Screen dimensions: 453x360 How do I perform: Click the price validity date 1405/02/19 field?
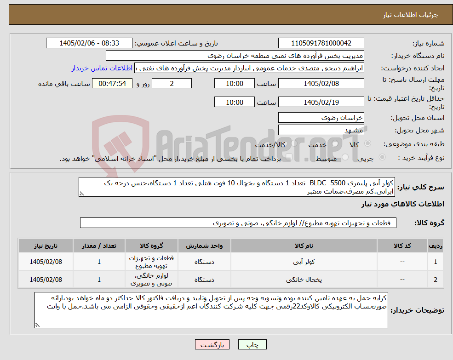[x=321, y=102]
